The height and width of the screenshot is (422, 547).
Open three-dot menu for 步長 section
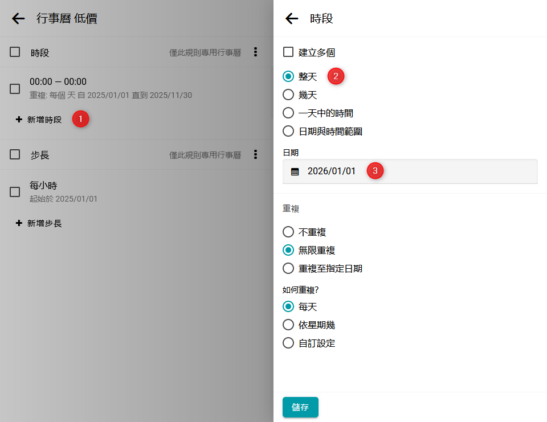coord(255,154)
